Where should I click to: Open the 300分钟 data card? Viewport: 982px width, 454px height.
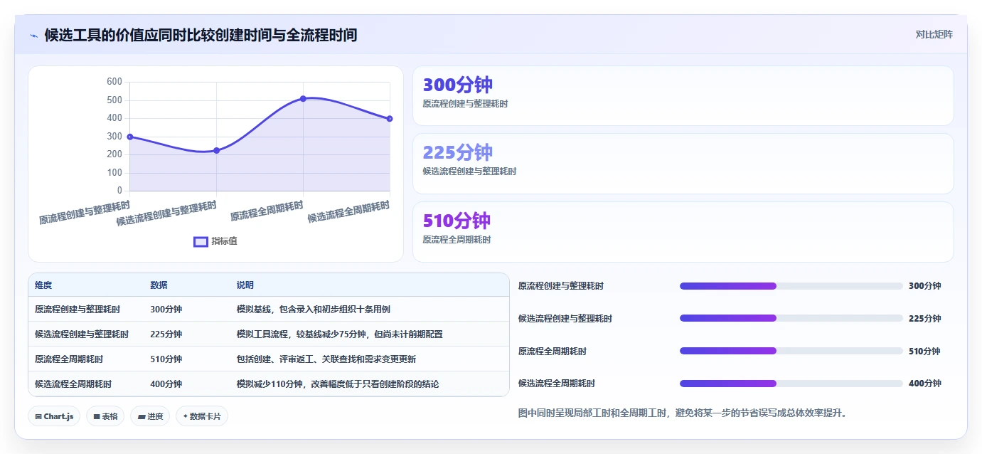click(x=683, y=96)
